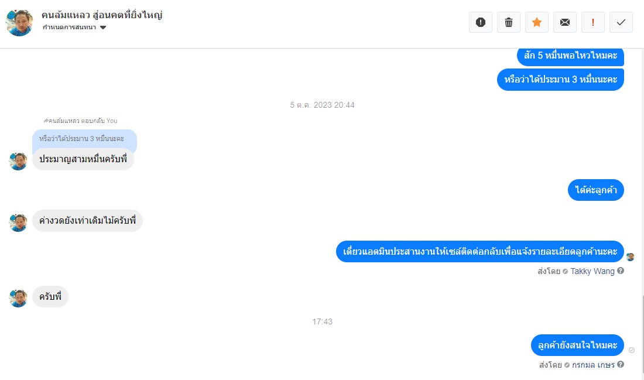Click help icon beside กรกมล เกษร
Screen dimensions: 644x380
coord(621,364)
